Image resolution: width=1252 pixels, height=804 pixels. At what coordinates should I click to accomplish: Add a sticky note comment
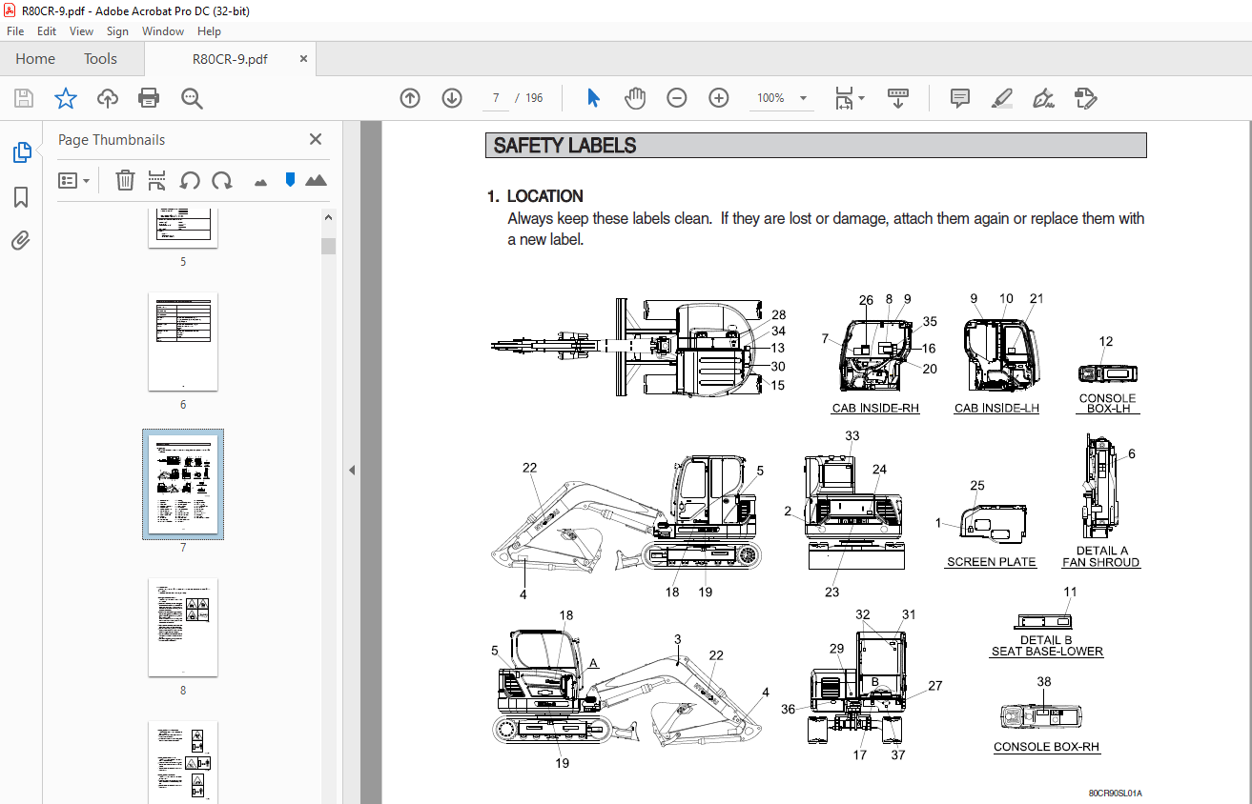coord(960,98)
